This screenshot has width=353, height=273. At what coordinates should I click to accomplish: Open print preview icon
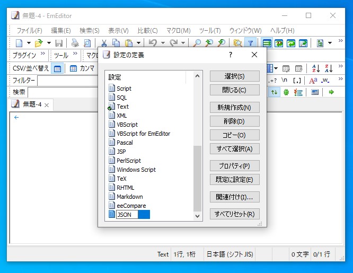point(87,43)
